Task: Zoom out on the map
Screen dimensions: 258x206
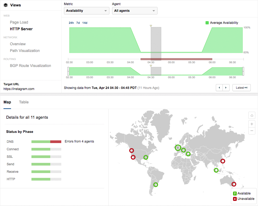Action: click(x=252, y=131)
